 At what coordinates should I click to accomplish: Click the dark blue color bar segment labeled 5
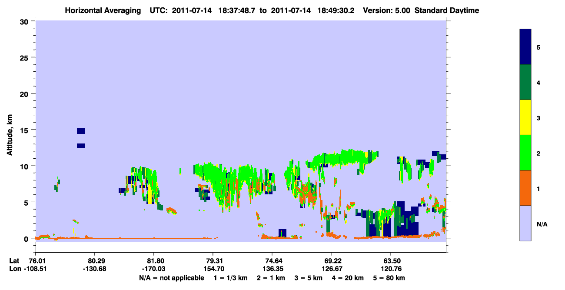point(525,47)
